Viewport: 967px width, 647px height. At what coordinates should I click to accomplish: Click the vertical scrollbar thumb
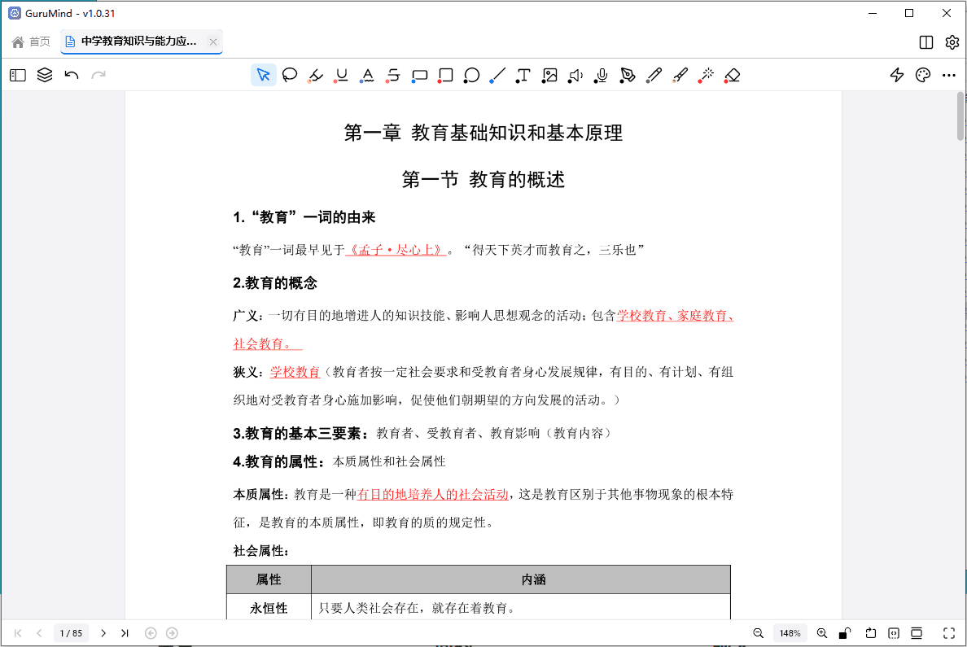(960, 117)
